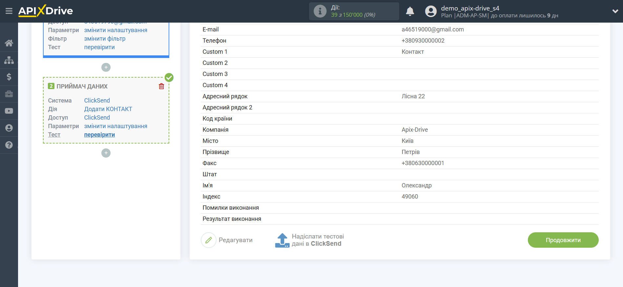Click the edit pencil icon
This screenshot has height=287, width=623.
coord(209,240)
